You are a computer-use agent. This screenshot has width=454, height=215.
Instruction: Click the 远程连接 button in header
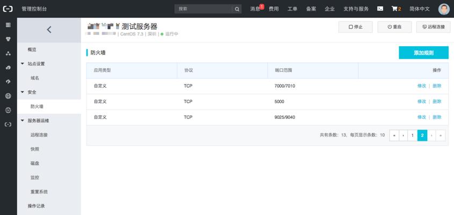tap(434, 27)
